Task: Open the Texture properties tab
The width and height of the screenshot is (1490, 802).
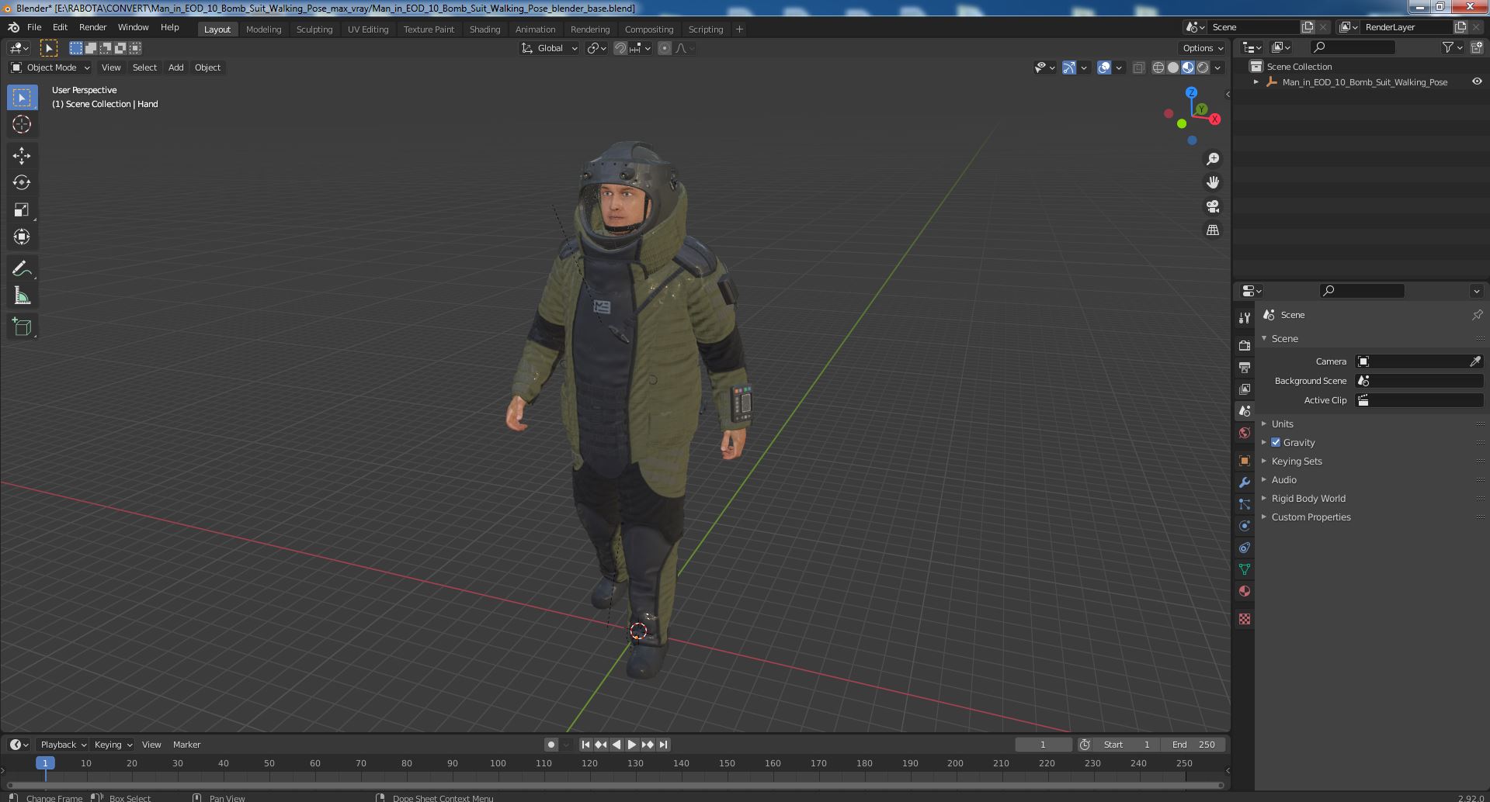Action: (1245, 619)
